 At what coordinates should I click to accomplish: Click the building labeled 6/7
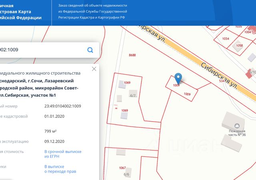click(x=133, y=96)
